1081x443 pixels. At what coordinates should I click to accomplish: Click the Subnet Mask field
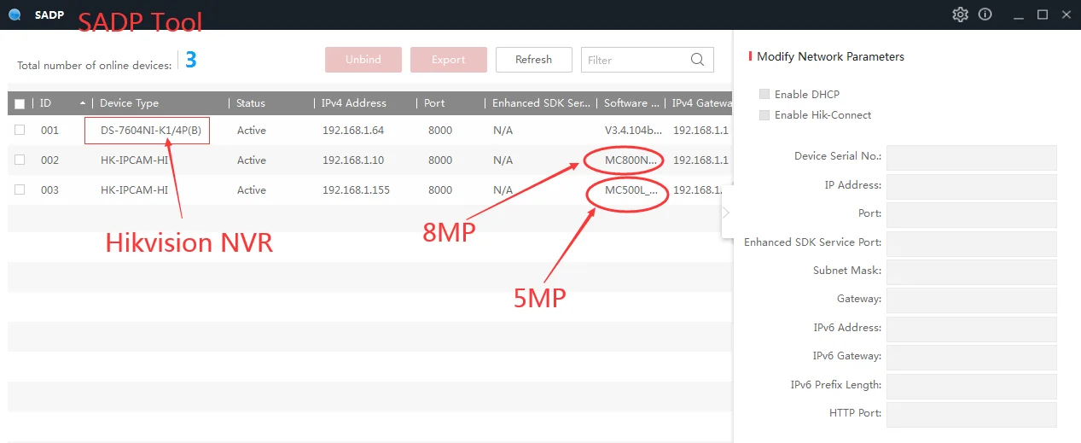click(972, 271)
